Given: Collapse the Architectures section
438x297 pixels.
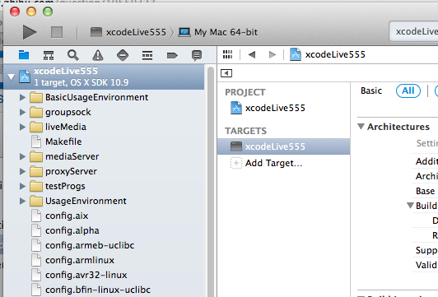Looking at the screenshot, I should pos(361,127).
